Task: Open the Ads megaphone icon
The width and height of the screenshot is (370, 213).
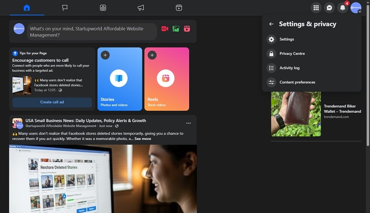Action: tap(141, 7)
